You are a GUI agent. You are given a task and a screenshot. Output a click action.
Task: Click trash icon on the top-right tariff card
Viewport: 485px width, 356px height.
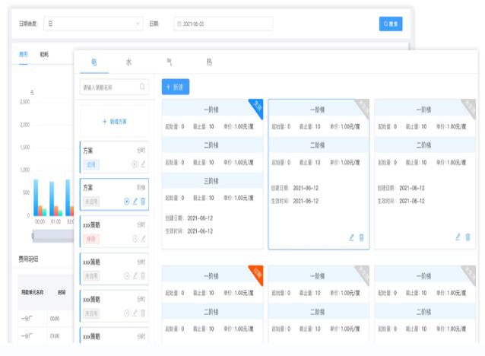click(468, 237)
